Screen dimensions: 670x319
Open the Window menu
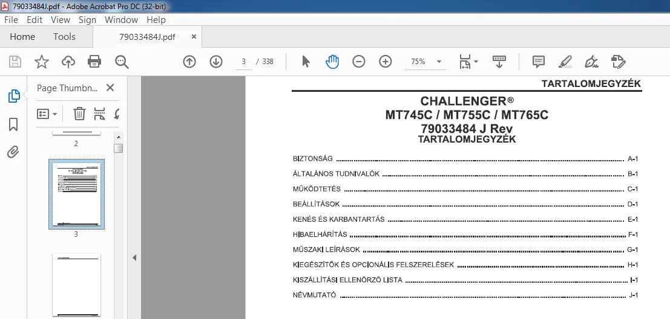point(121,20)
